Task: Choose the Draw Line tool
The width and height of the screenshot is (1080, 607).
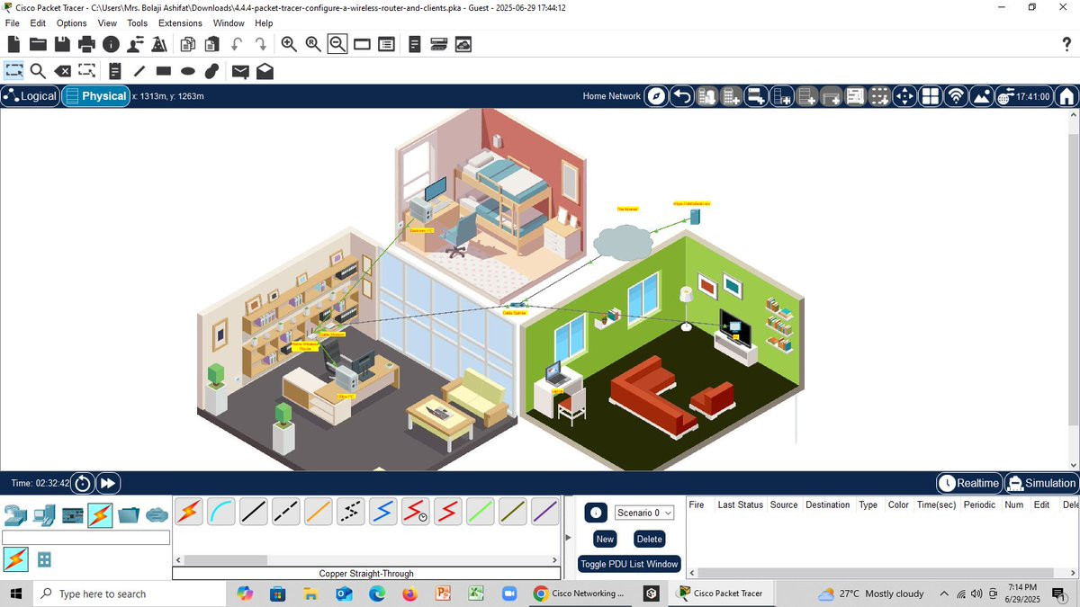Action: tap(139, 71)
